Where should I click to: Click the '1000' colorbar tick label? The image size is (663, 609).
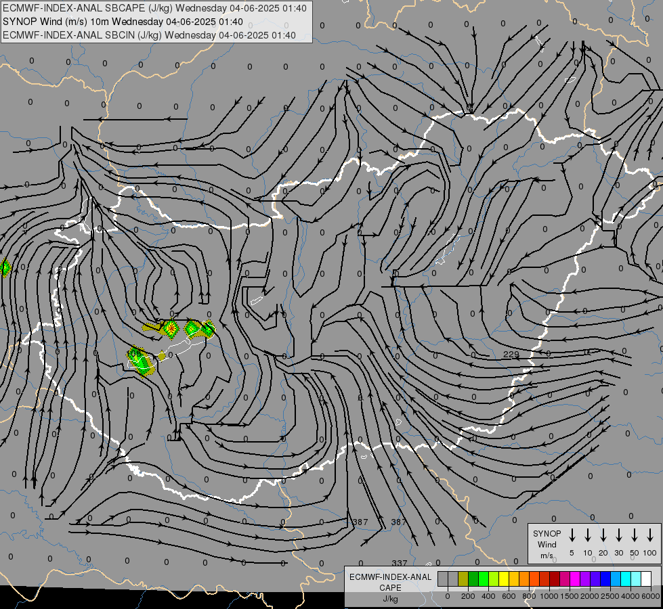tap(549, 596)
